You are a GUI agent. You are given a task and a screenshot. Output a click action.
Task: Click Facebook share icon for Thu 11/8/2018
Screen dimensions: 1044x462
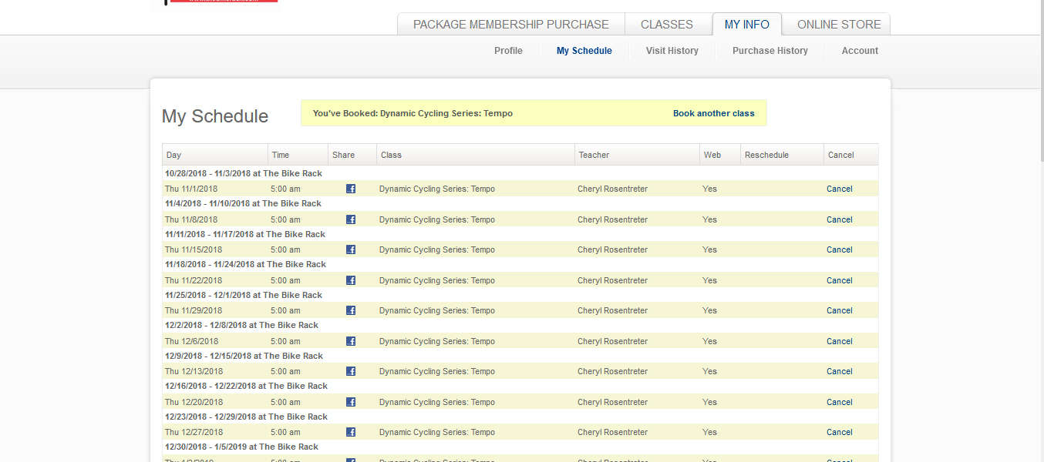tap(351, 219)
